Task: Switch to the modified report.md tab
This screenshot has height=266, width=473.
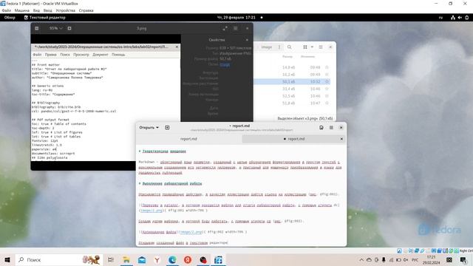Action: click(294, 139)
